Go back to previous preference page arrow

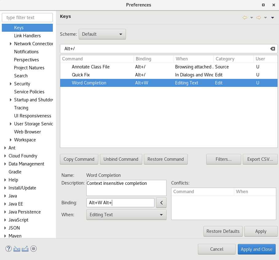click(x=245, y=18)
